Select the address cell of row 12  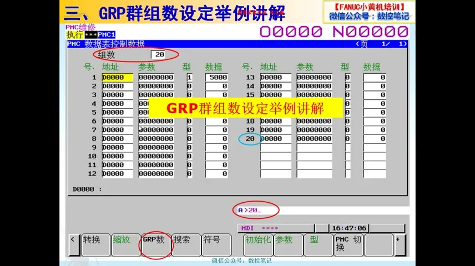pyautogui.click(x=117, y=173)
